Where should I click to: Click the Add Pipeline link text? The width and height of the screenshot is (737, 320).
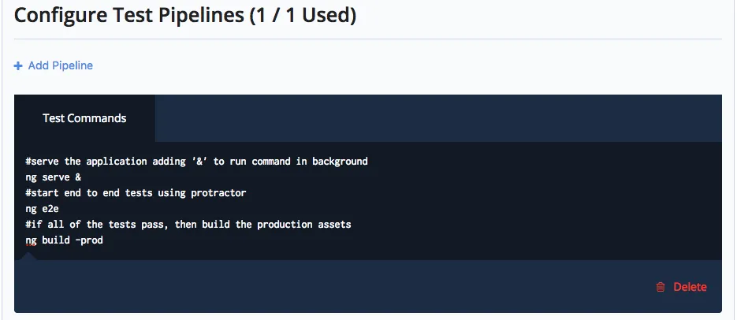coord(60,66)
